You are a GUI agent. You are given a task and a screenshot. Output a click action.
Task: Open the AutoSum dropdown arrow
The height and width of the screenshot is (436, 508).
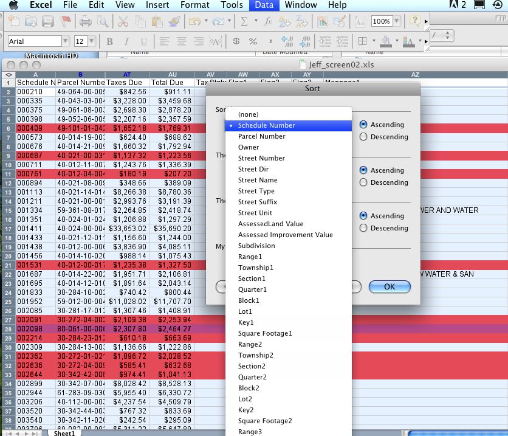pos(256,21)
